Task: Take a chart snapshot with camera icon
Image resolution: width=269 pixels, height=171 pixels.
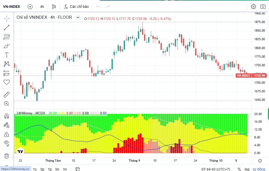Action: pos(263,7)
